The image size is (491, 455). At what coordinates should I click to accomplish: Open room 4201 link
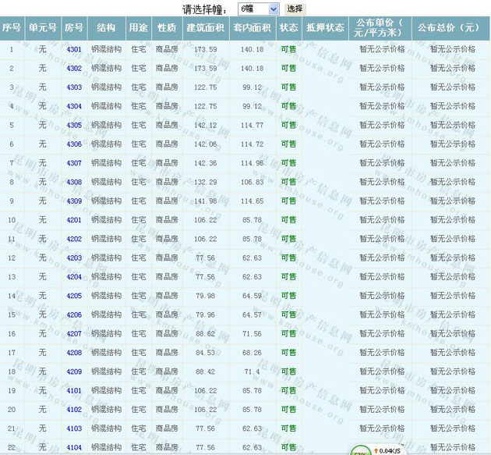click(x=74, y=220)
